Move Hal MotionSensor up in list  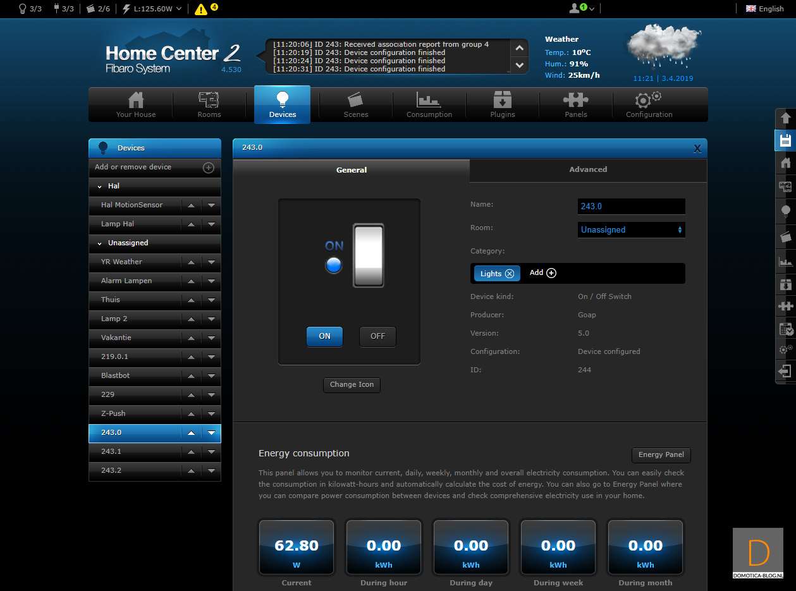coord(191,205)
